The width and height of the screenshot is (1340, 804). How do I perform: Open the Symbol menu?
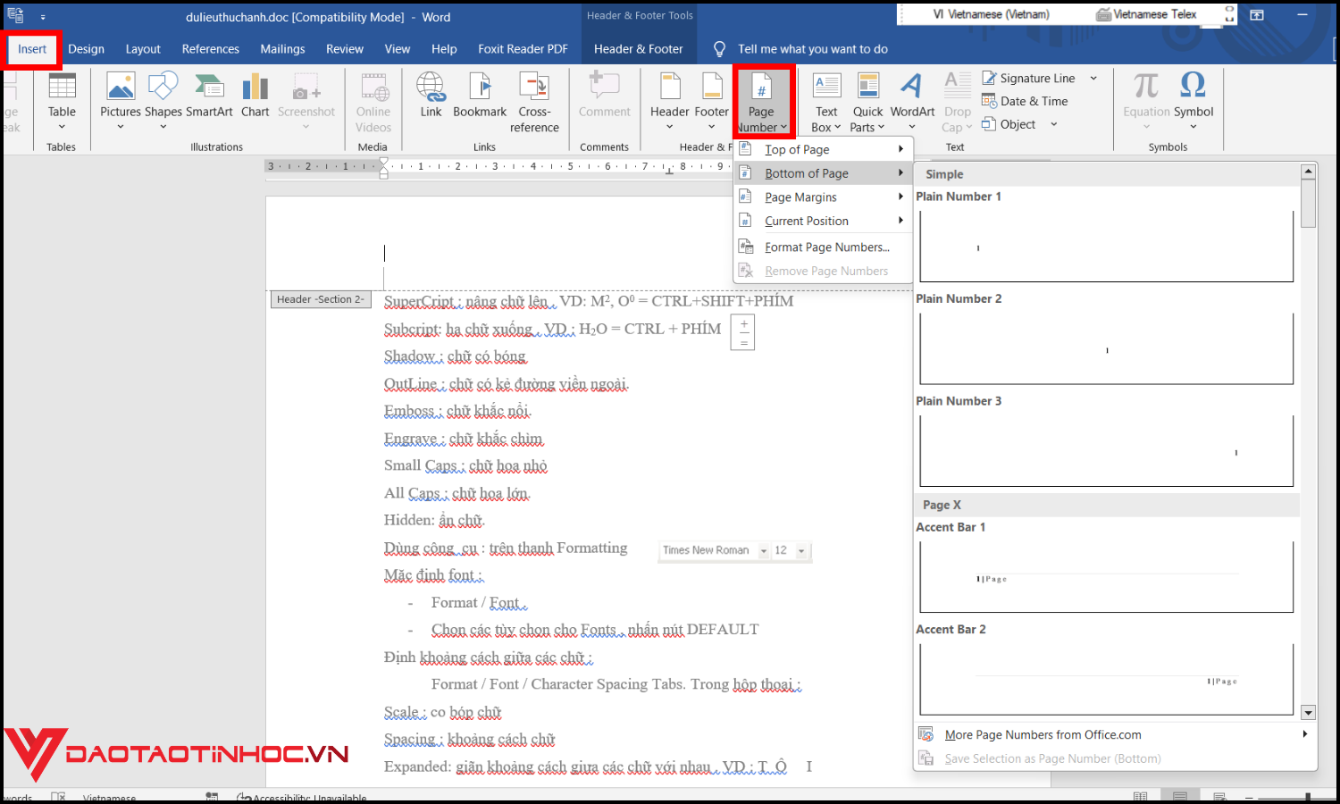1193,101
